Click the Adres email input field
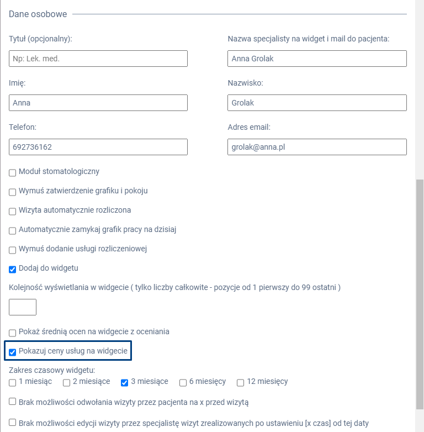This screenshot has height=432, width=424. [317, 147]
